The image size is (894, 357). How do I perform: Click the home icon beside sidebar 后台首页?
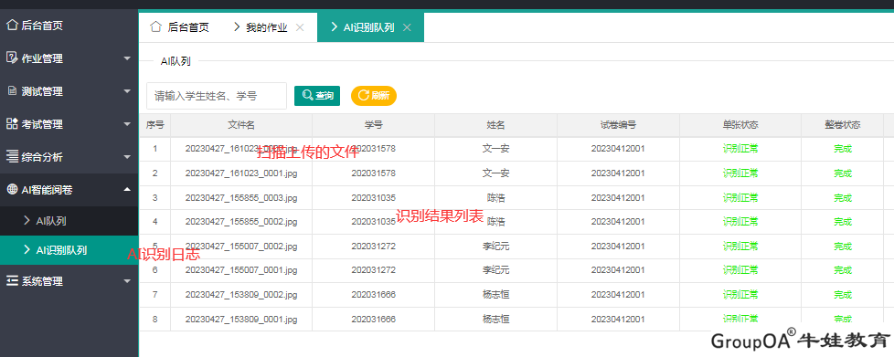coord(12,25)
